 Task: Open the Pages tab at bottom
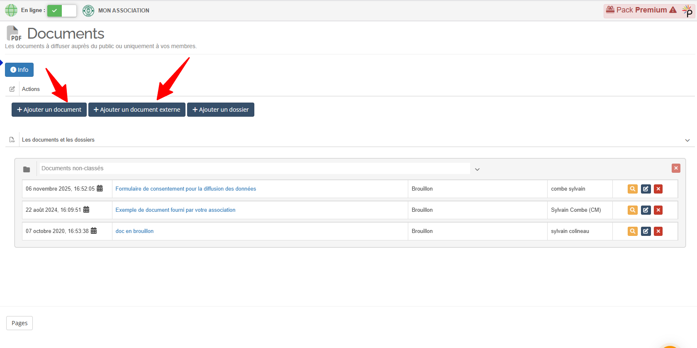tap(19, 323)
